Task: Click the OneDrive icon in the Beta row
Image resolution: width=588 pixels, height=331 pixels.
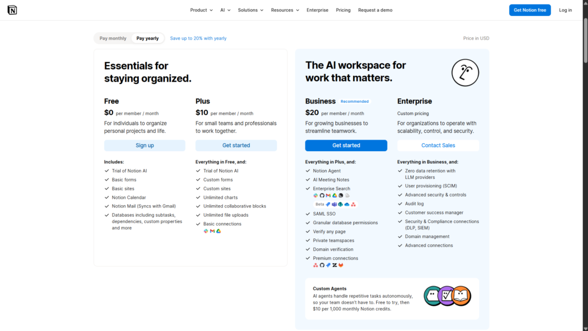Action: 347,205
